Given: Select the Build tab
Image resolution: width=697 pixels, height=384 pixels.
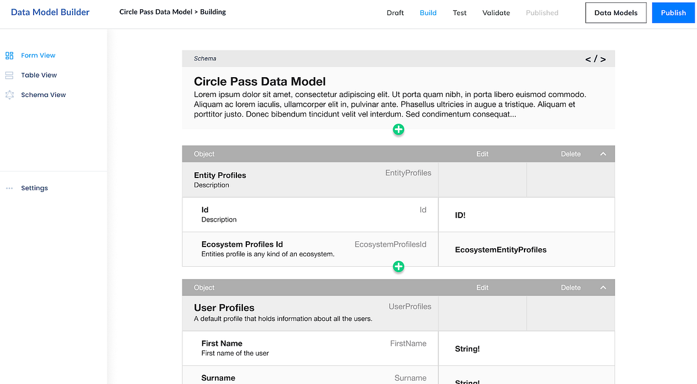Looking at the screenshot, I should coord(428,12).
